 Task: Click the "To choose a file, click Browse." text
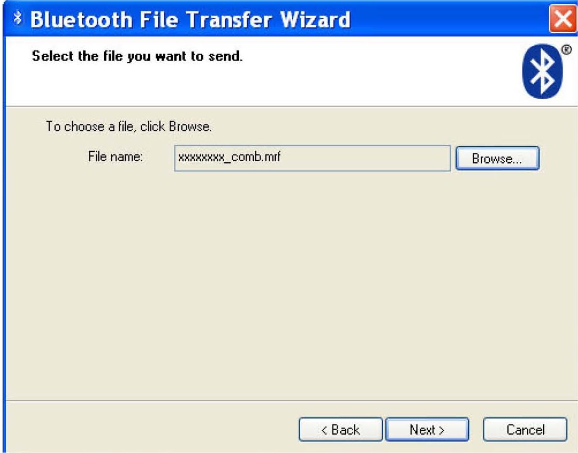tap(129, 126)
